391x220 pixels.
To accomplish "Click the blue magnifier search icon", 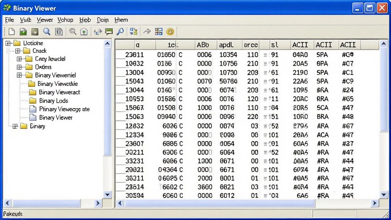I will (x=47, y=32).
